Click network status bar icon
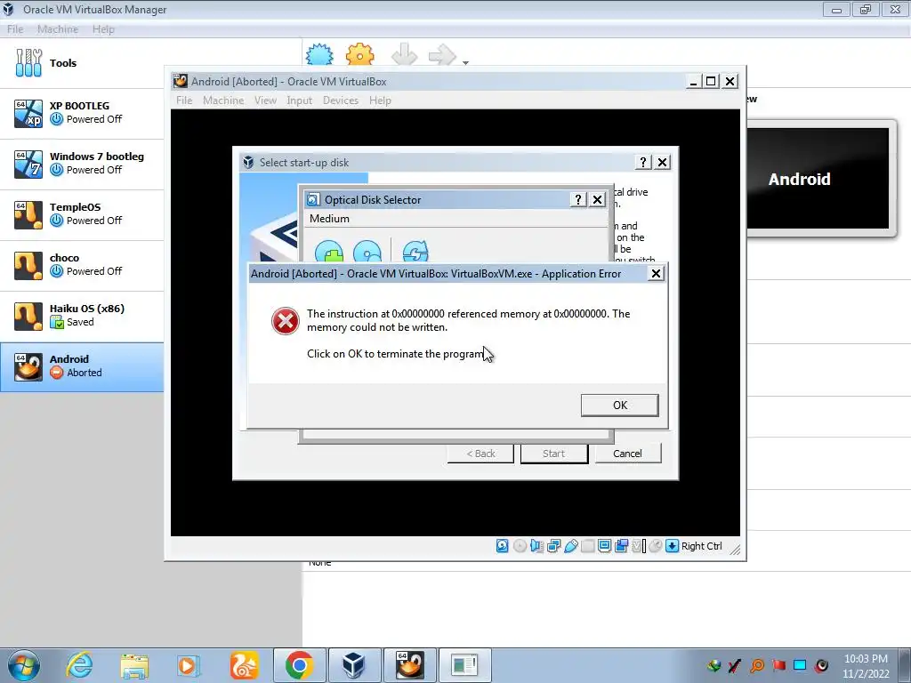Screen dimensions: 911x683 point(553,546)
